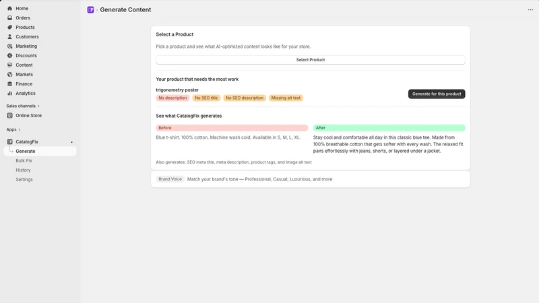Click the Home icon in sidebar
Screen dimensions: 539x303
pos(9,8)
